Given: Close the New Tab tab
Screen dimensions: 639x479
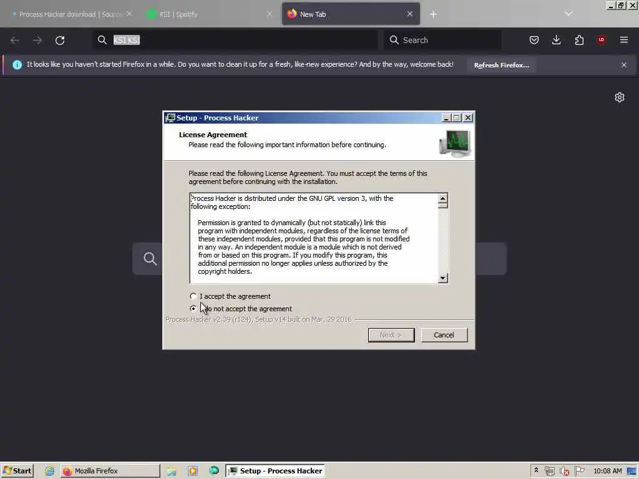Looking at the screenshot, I should 410,14.
